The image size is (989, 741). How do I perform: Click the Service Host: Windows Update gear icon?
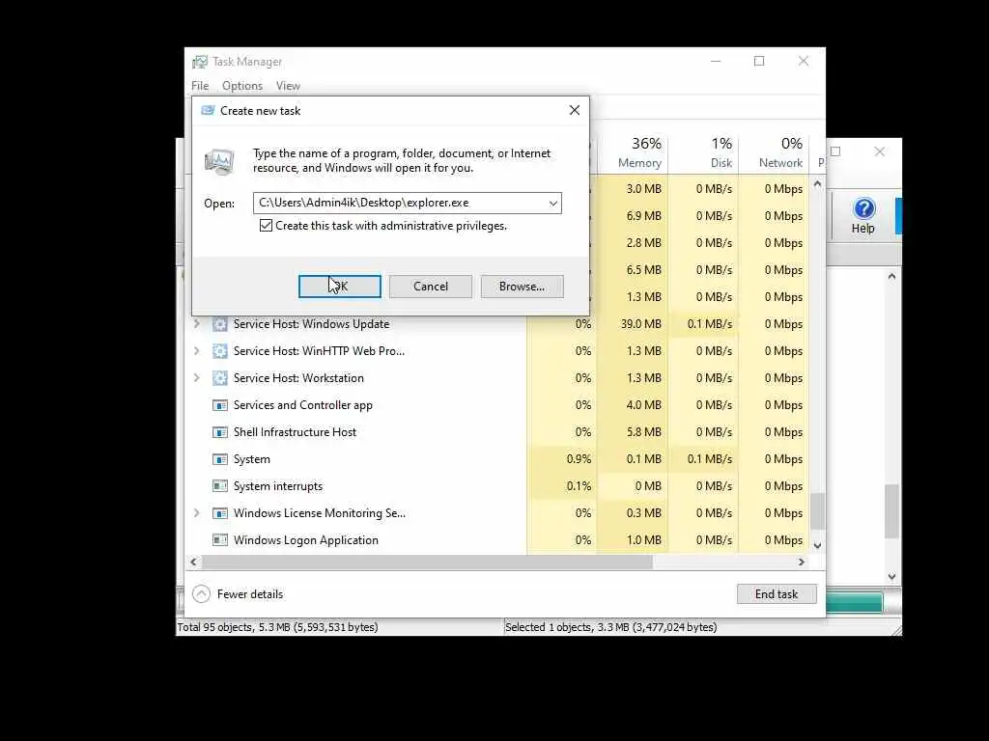219,324
